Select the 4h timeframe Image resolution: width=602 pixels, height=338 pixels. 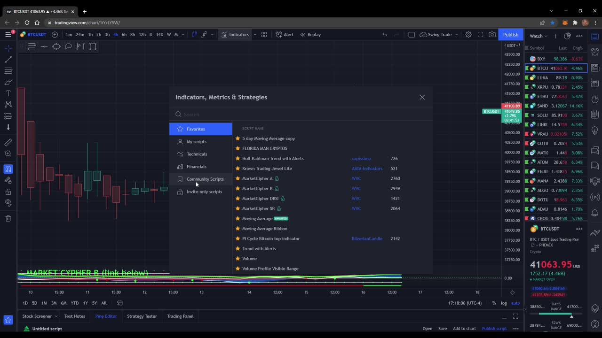pos(115,34)
